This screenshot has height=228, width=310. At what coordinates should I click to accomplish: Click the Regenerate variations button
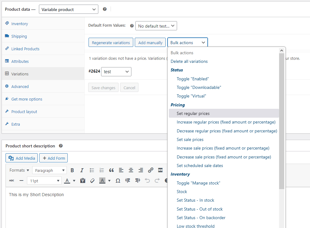click(x=111, y=43)
